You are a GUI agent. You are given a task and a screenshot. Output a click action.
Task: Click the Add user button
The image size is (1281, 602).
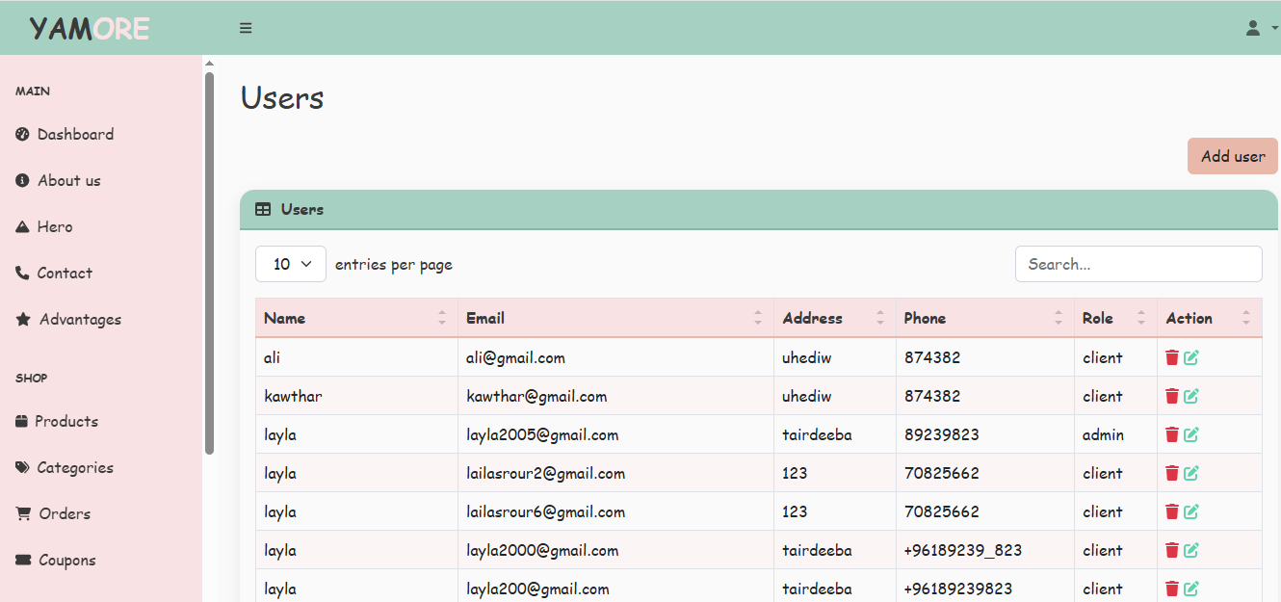[1232, 156]
